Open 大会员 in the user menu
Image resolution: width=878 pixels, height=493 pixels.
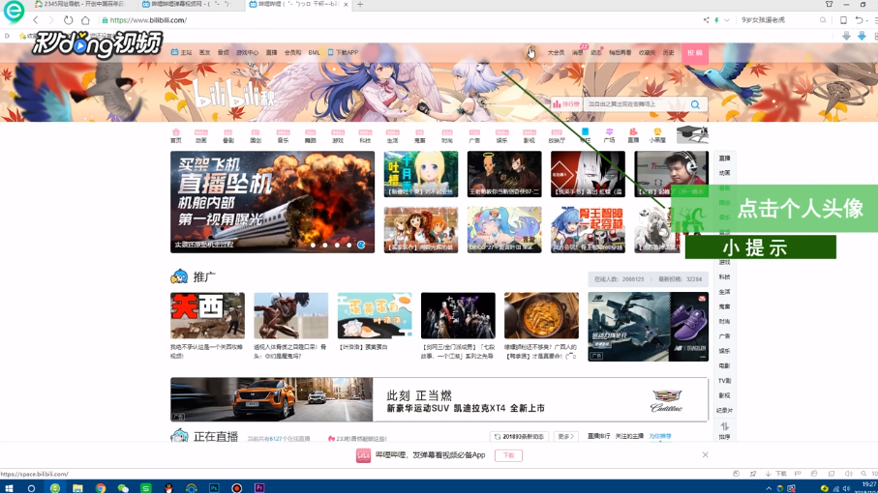point(556,52)
